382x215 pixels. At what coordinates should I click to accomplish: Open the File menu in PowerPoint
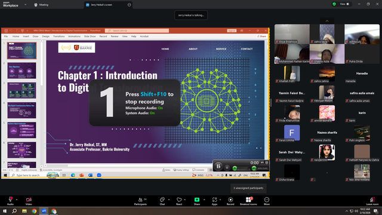pyautogui.click(x=6, y=36)
